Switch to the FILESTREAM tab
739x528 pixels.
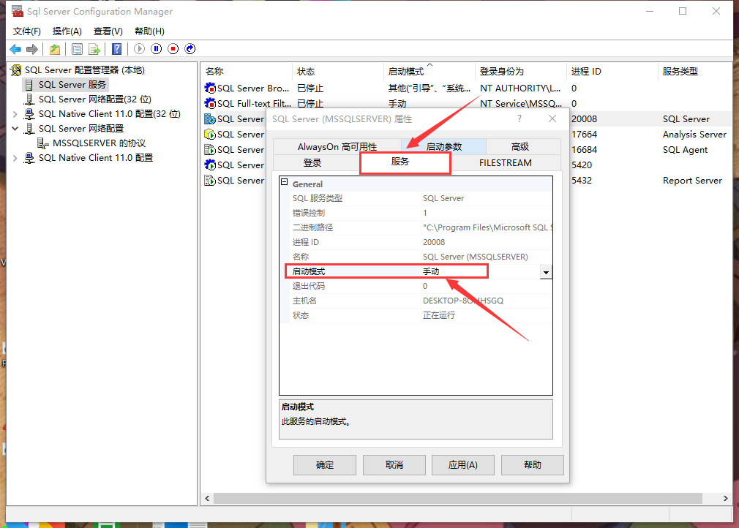click(x=506, y=163)
